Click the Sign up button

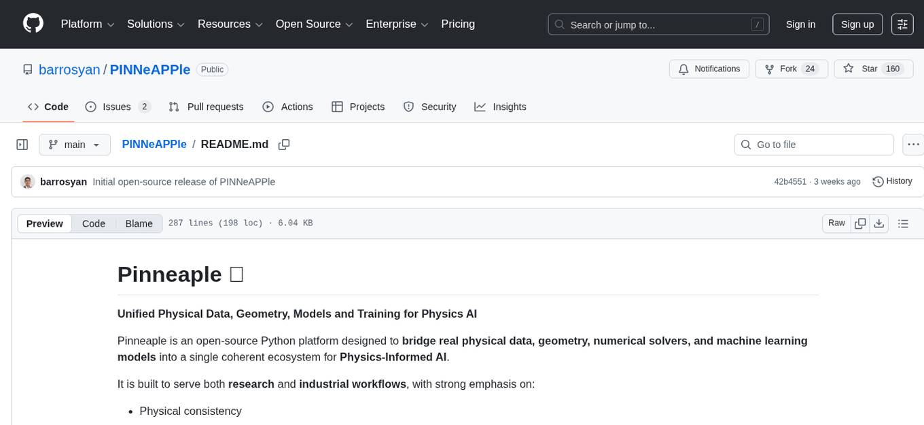point(857,24)
